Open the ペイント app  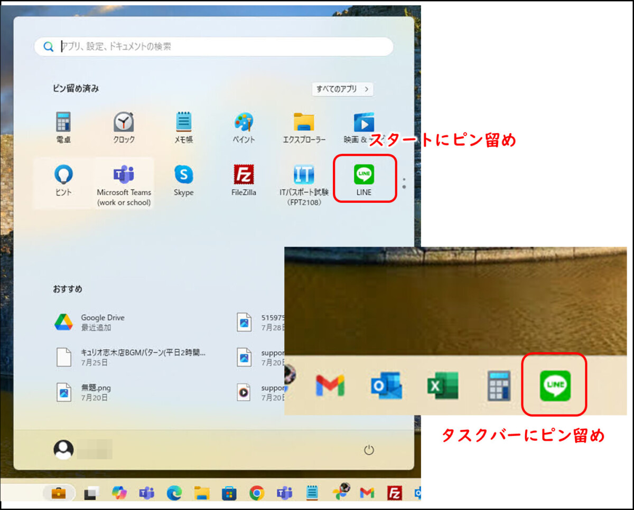[x=244, y=128]
